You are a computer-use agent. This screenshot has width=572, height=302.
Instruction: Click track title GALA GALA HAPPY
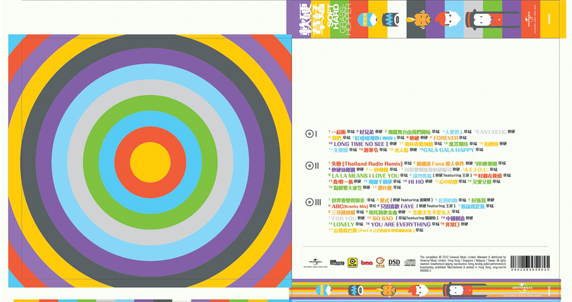click(x=448, y=150)
